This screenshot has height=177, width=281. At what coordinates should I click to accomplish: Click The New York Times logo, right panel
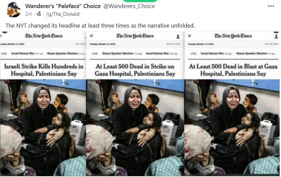[233, 36]
